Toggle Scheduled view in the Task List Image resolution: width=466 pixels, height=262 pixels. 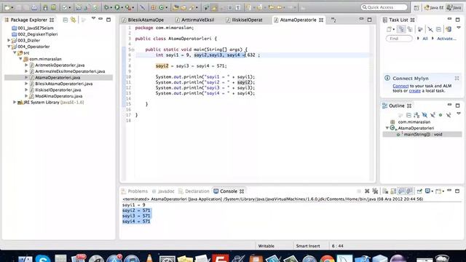point(410,29)
